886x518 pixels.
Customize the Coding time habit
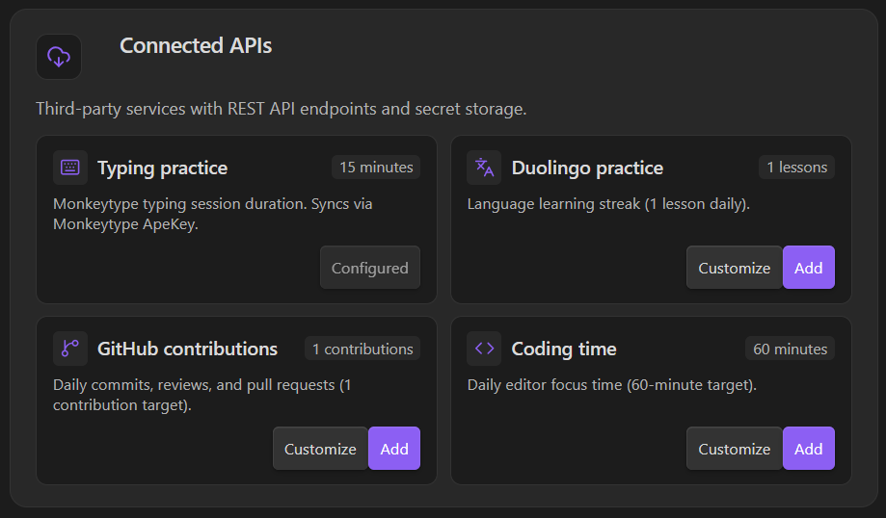(735, 449)
